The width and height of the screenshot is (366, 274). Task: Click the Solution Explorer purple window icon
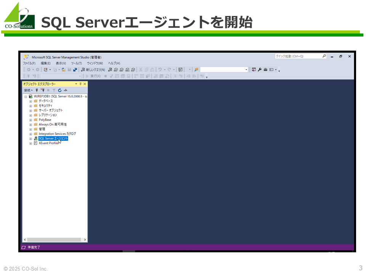click(254, 70)
